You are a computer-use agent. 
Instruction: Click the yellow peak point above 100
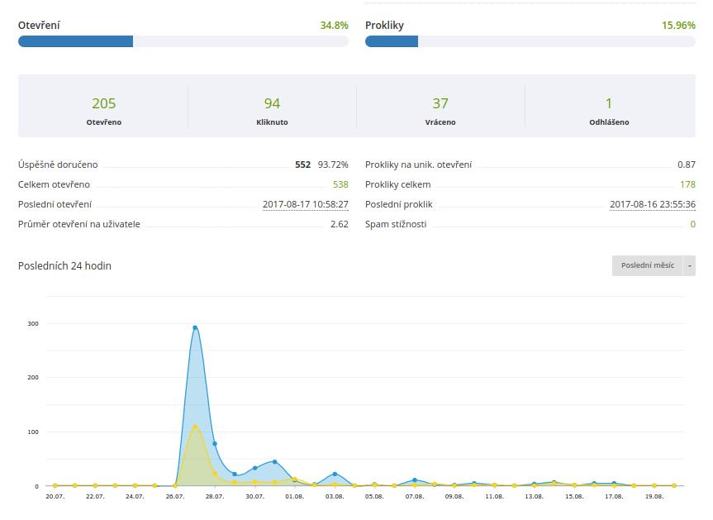(195, 427)
